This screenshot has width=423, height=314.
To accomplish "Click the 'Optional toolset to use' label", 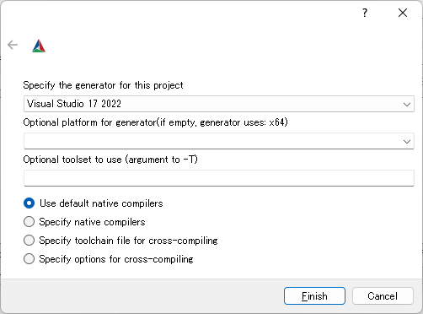I will click(110, 160).
